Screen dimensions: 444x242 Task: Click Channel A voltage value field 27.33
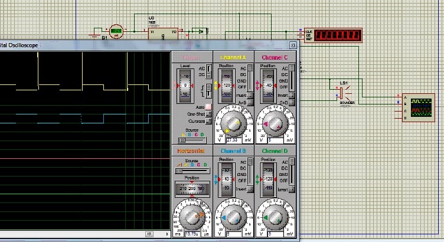click(x=234, y=140)
